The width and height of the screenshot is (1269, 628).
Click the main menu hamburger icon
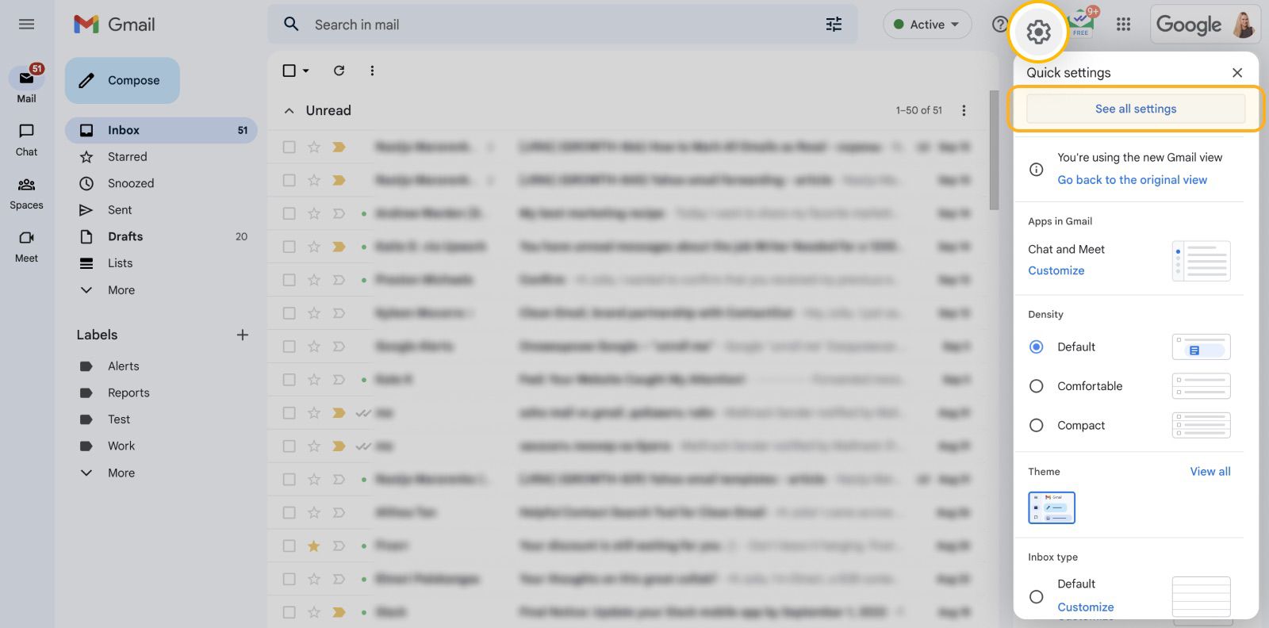26,25
